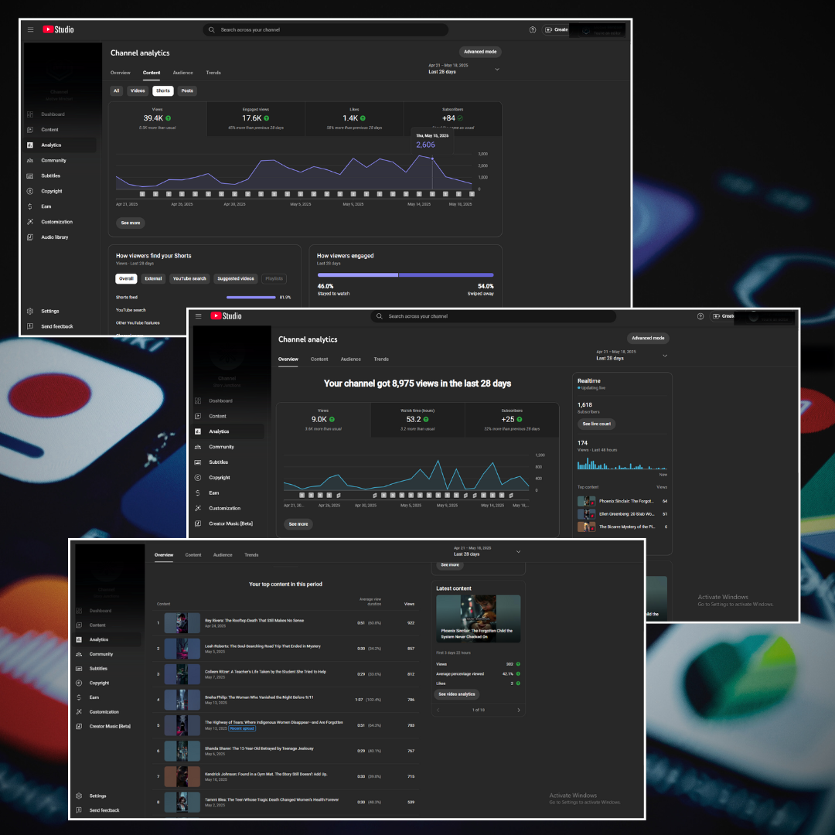Open the Earn dollar icon in top window
The width and height of the screenshot is (835, 835).
point(30,206)
